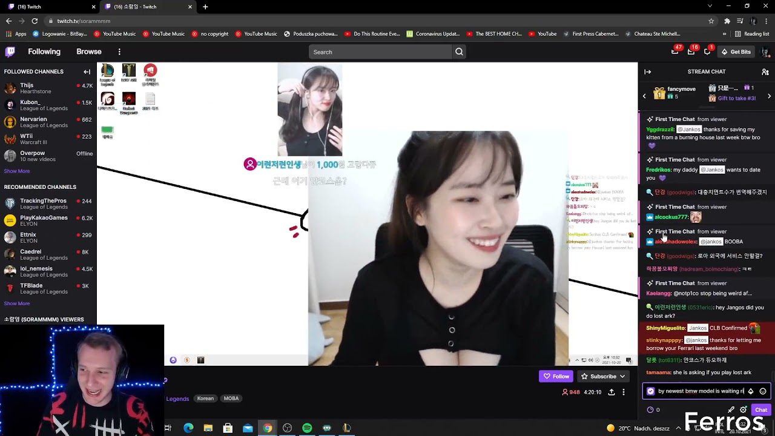Click the share stream upload icon
Screen dimensions: 775x436
click(x=612, y=392)
